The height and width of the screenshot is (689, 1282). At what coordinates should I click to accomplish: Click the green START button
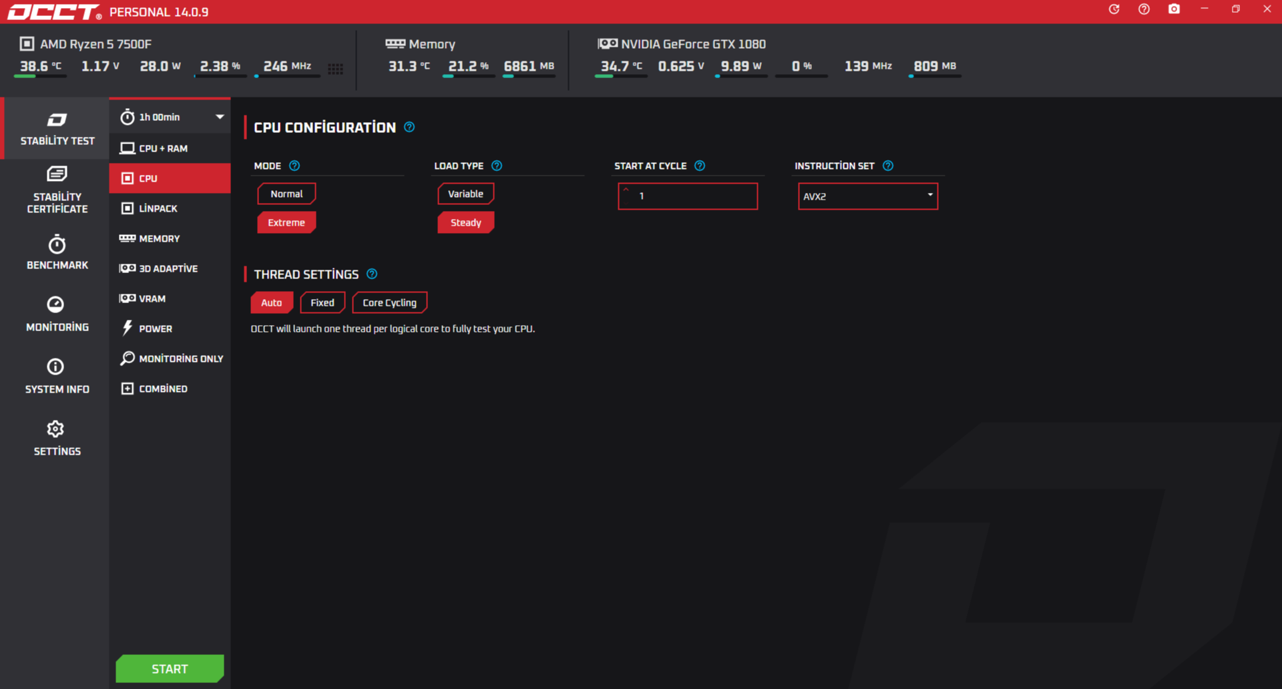(x=170, y=668)
